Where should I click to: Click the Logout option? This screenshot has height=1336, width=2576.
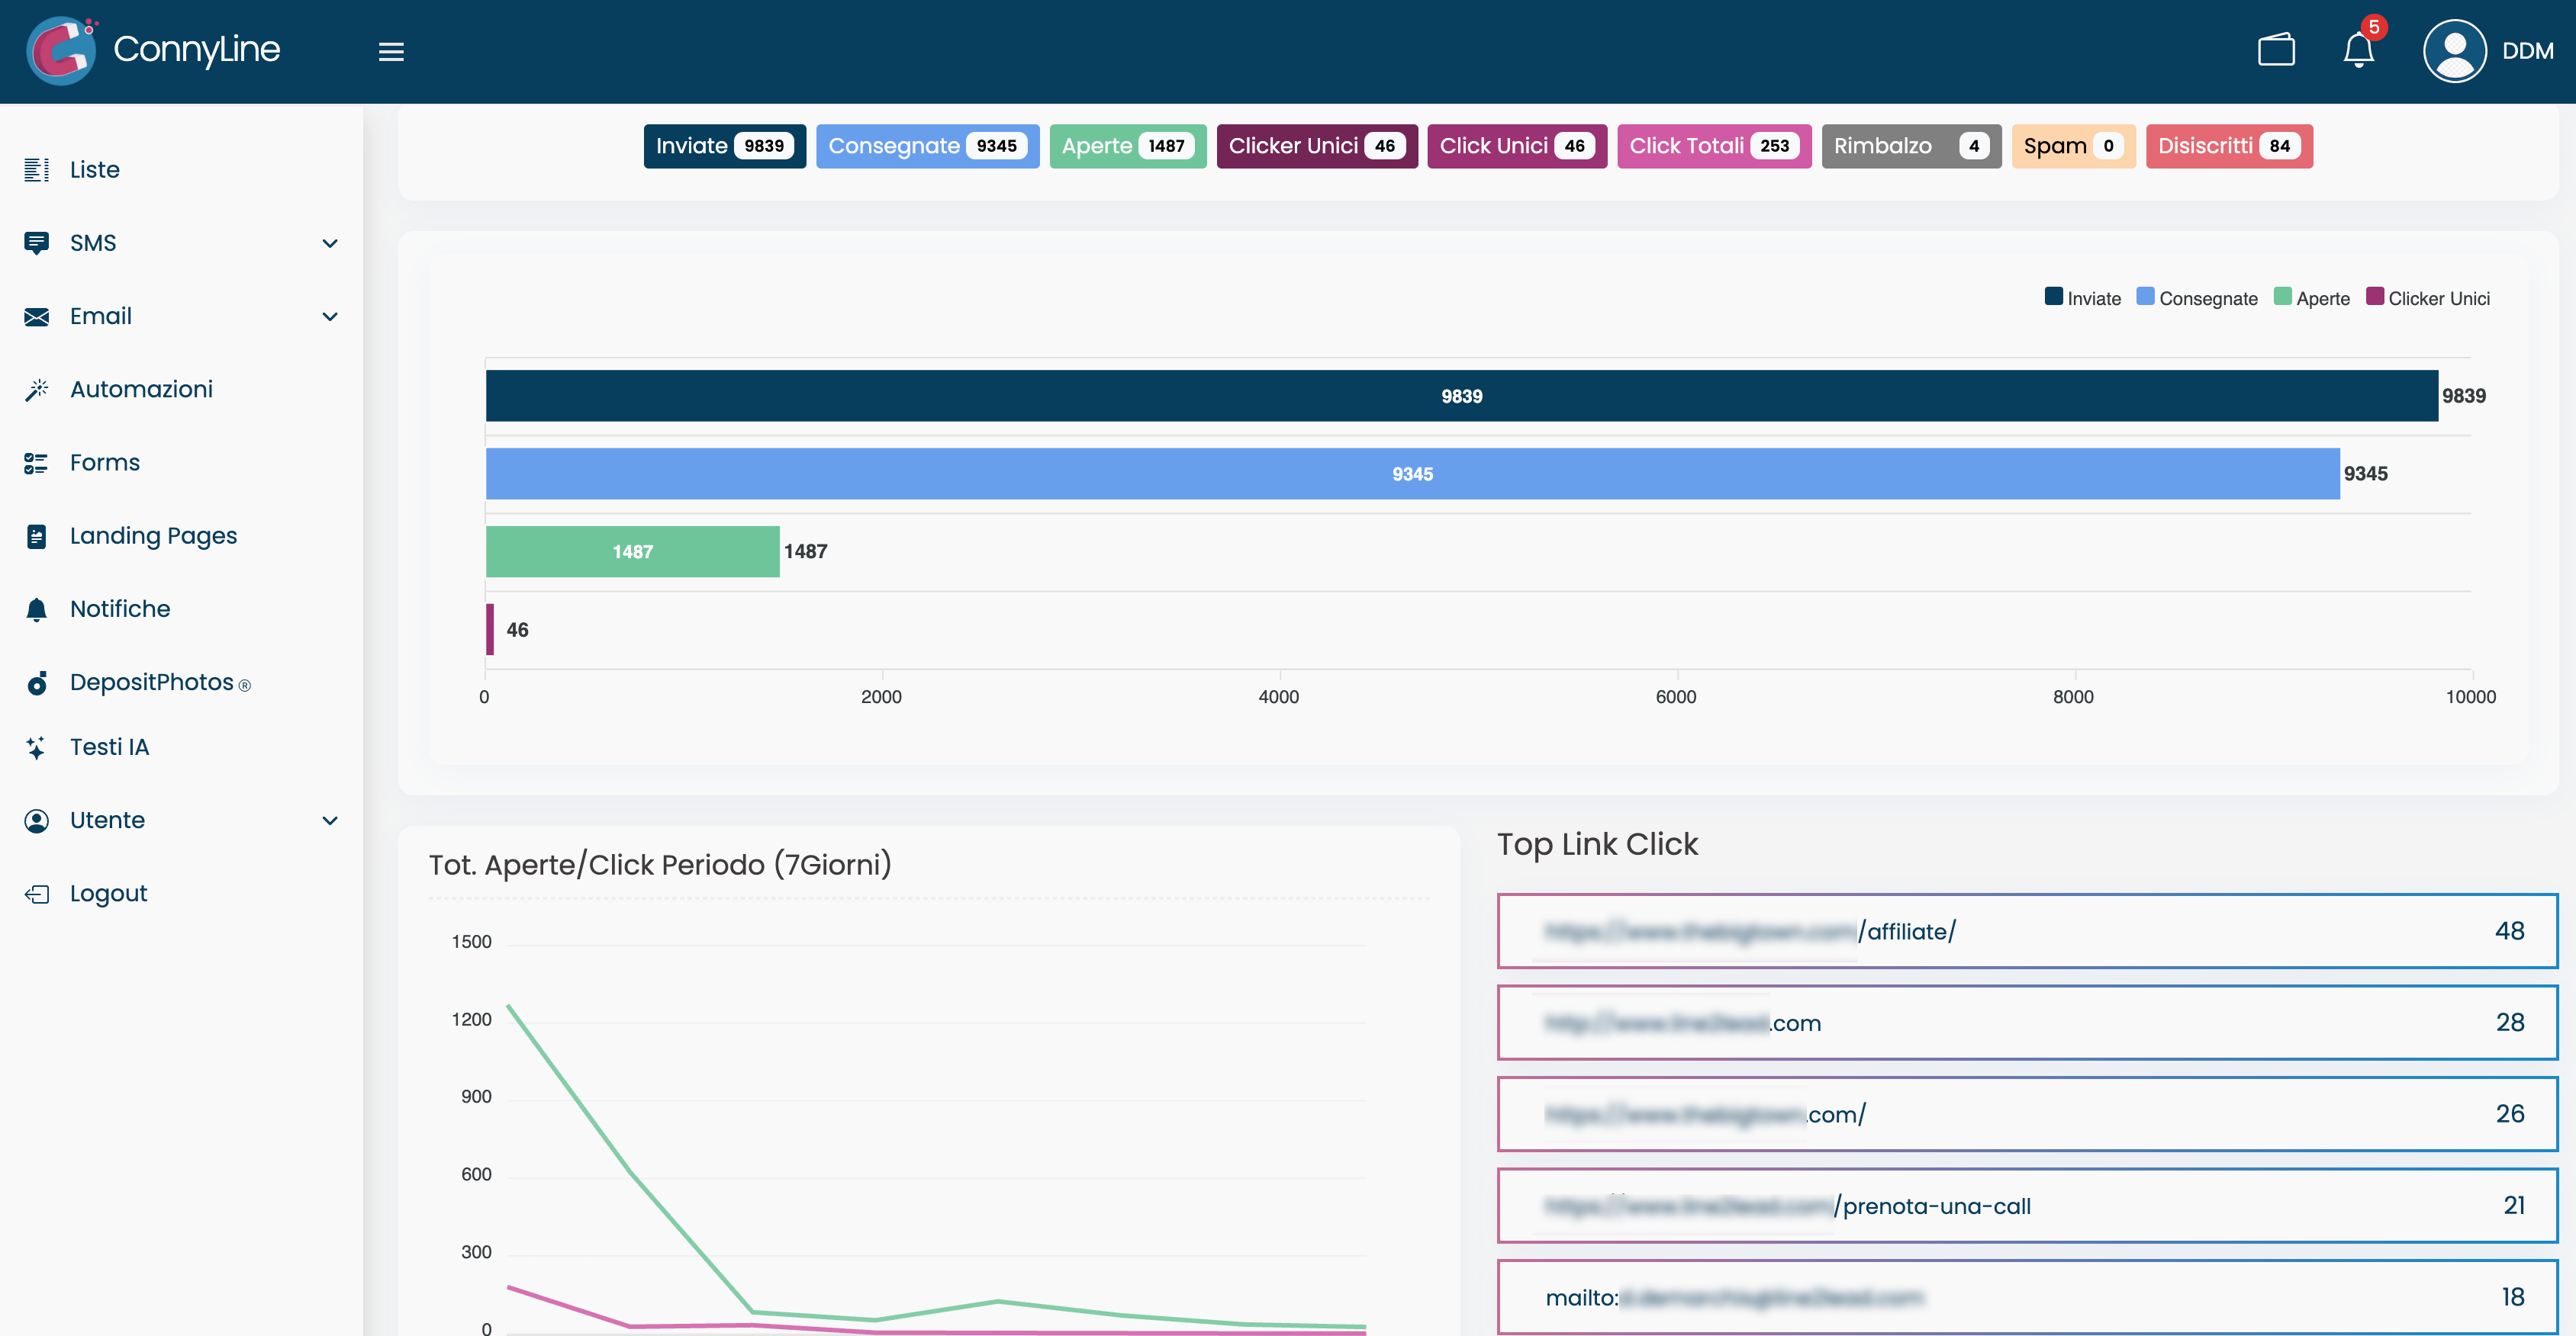coord(108,892)
